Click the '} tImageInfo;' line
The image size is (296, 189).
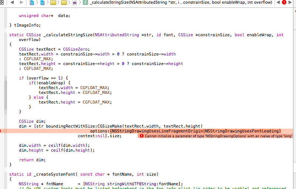point(25,25)
